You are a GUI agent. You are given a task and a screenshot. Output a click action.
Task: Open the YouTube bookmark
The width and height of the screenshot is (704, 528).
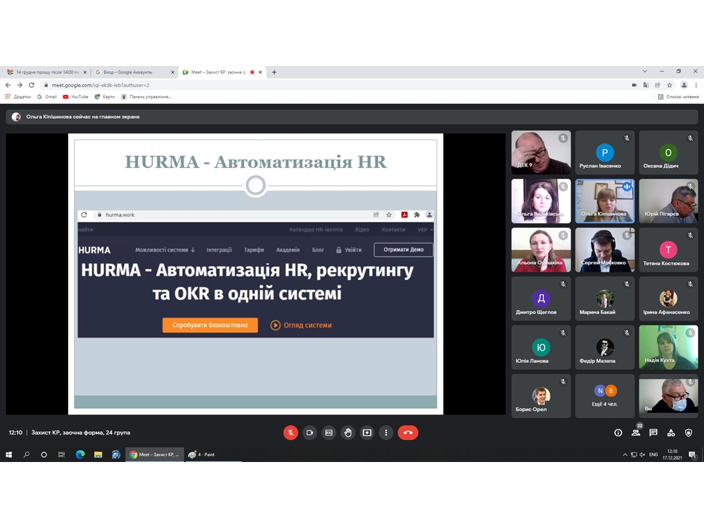(76, 96)
